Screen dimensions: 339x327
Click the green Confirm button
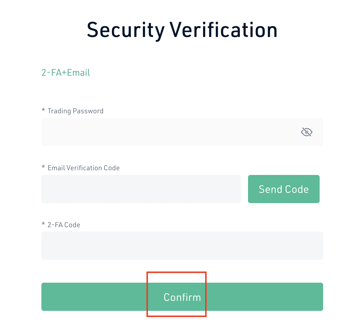(x=182, y=297)
